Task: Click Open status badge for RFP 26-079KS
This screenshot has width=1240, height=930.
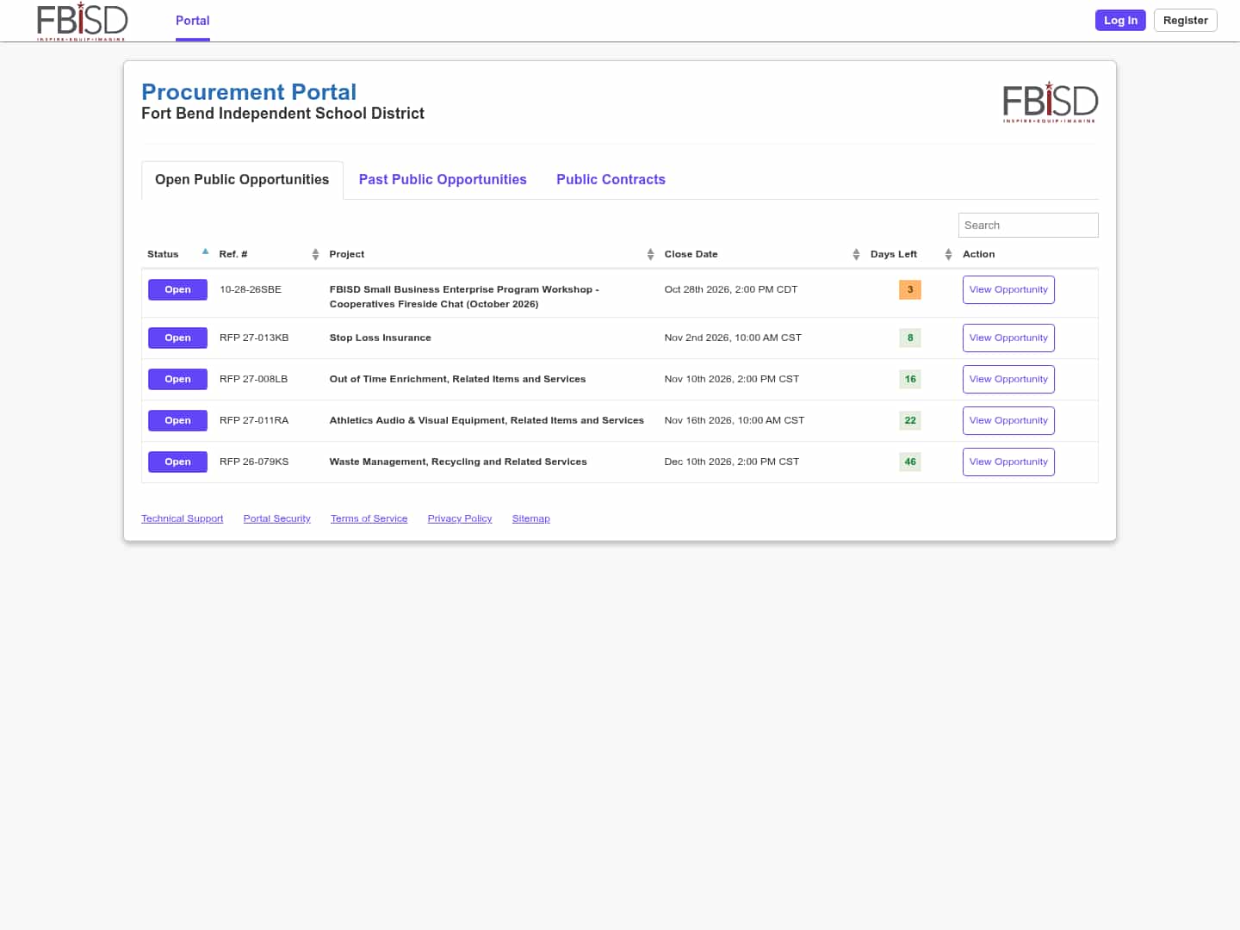Action: point(177,462)
